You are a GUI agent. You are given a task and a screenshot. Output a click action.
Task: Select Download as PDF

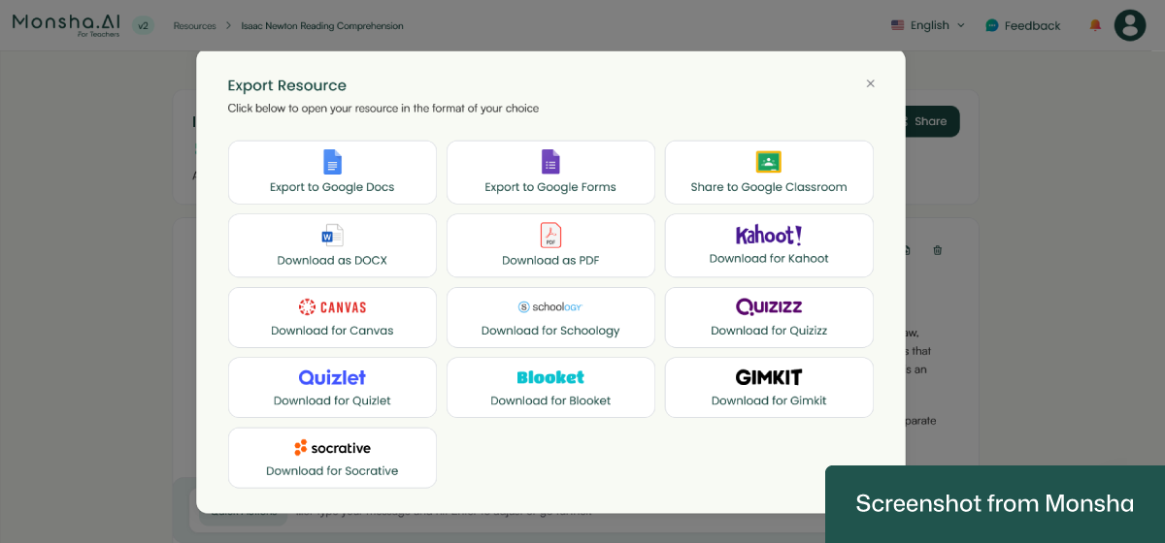click(x=550, y=245)
